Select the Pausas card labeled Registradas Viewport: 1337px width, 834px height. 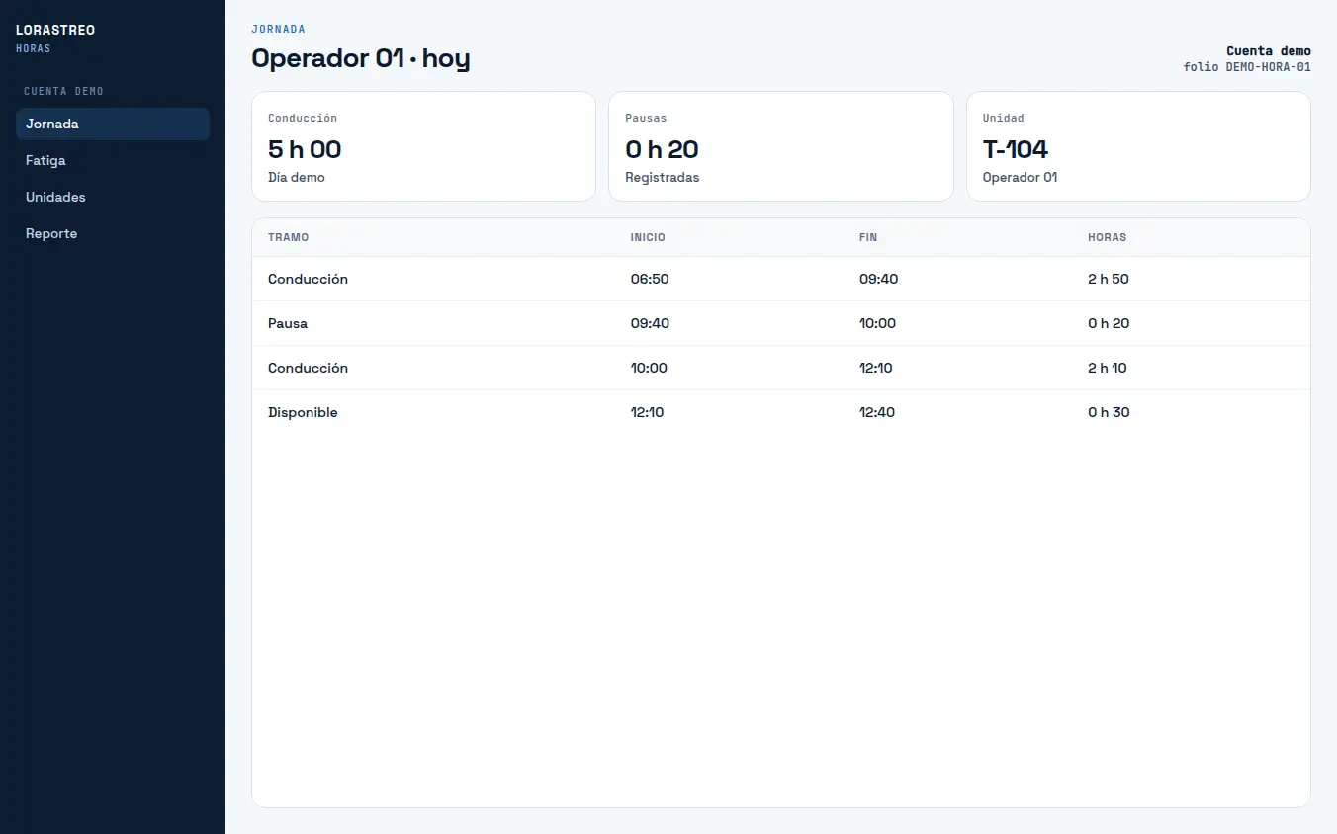tap(781, 146)
